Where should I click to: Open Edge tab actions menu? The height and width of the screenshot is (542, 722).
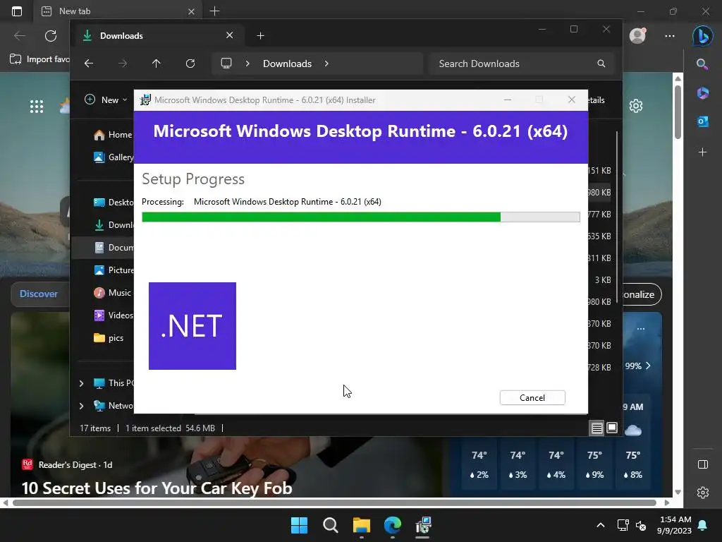pyautogui.click(x=17, y=11)
